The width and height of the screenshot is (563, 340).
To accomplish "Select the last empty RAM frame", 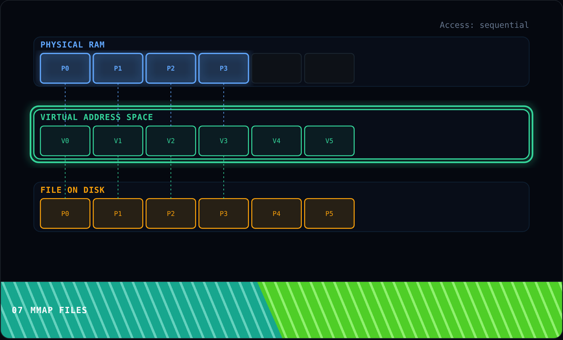I will (x=329, y=68).
